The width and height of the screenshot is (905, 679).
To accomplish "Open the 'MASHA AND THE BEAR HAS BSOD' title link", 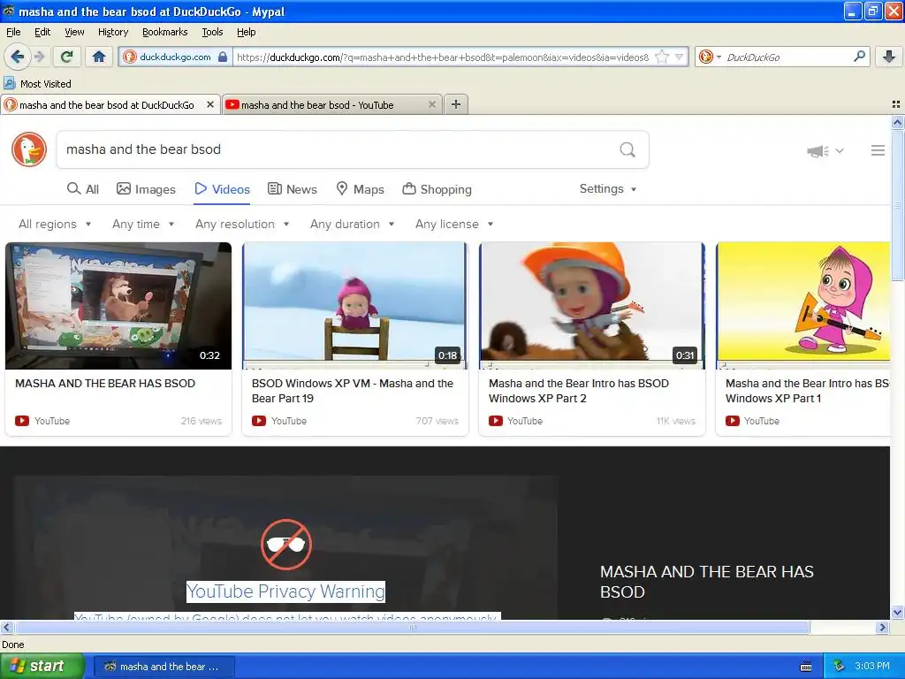I will tap(105, 384).
